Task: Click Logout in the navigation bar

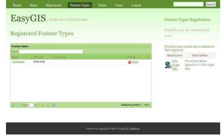Action: 136,5
